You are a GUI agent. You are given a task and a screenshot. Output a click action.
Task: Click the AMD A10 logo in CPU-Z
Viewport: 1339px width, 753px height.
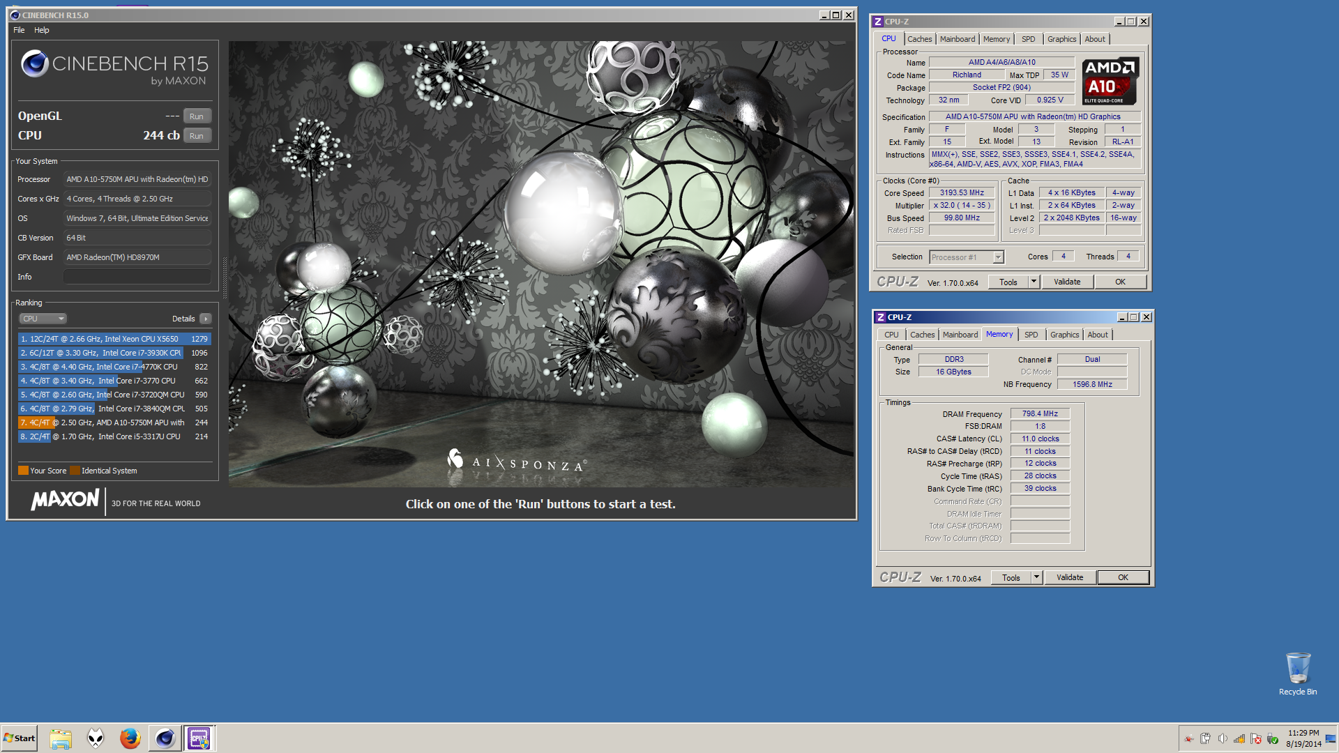[1110, 81]
